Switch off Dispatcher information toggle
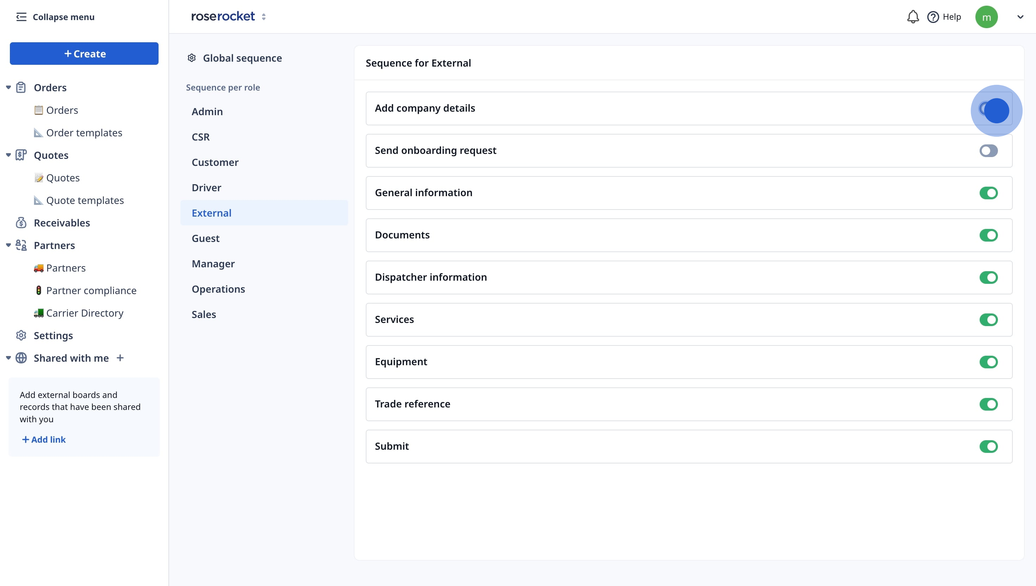This screenshot has width=1036, height=586. pyautogui.click(x=988, y=278)
